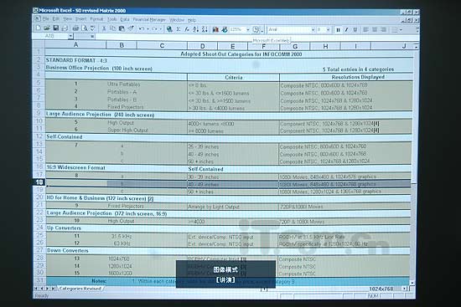Select the Categories Revised sheet tab
This screenshot has height=307, width=461.
tap(80, 289)
